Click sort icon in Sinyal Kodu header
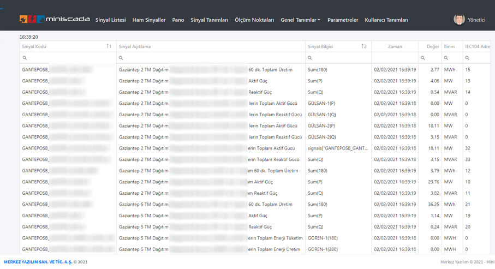Screen dimensions: 495x269 click(x=109, y=46)
